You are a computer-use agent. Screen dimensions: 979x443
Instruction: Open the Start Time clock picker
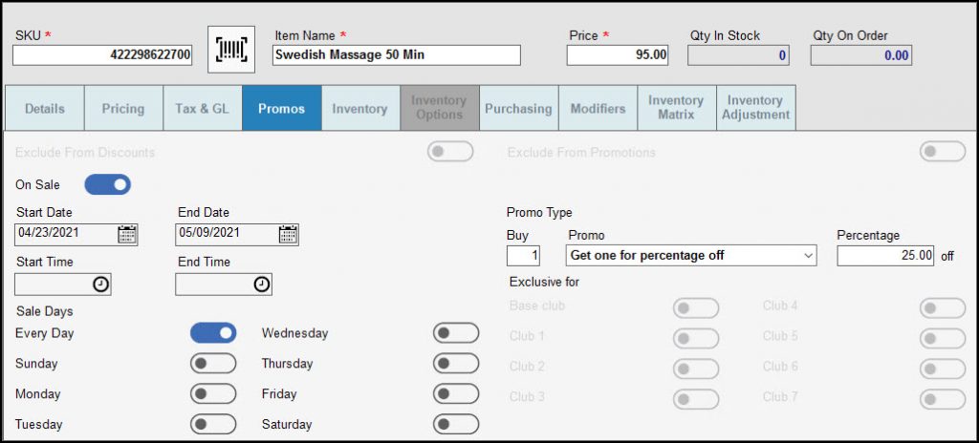coord(100,285)
